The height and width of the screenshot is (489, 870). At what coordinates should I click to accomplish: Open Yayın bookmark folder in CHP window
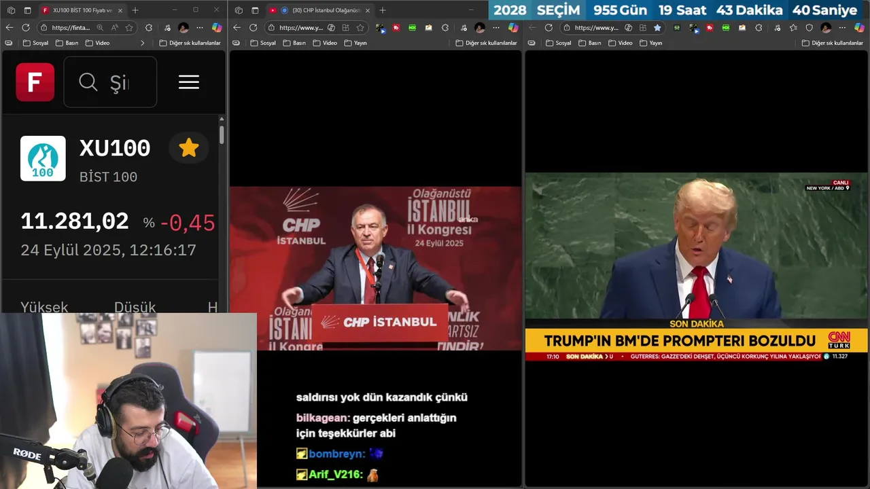click(355, 43)
